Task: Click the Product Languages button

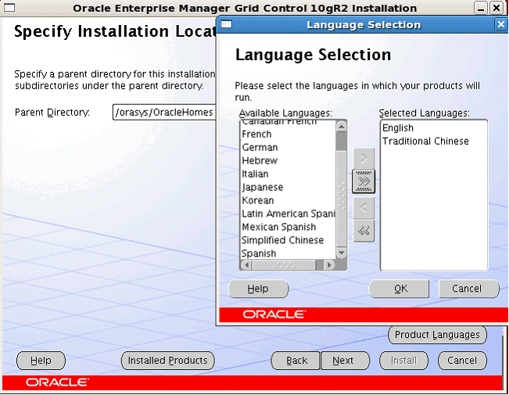Action: 437,335
